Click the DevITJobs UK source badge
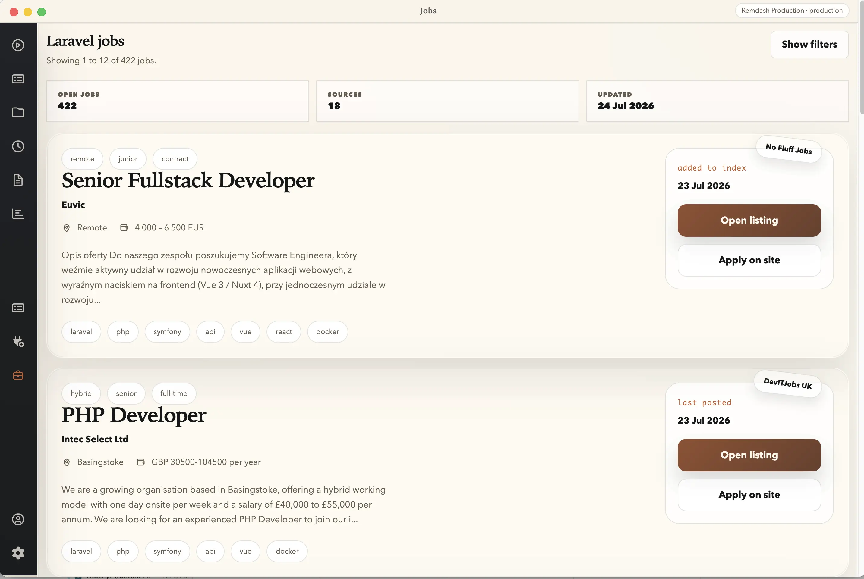Viewport: 864px width, 579px height. [x=787, y=384]
